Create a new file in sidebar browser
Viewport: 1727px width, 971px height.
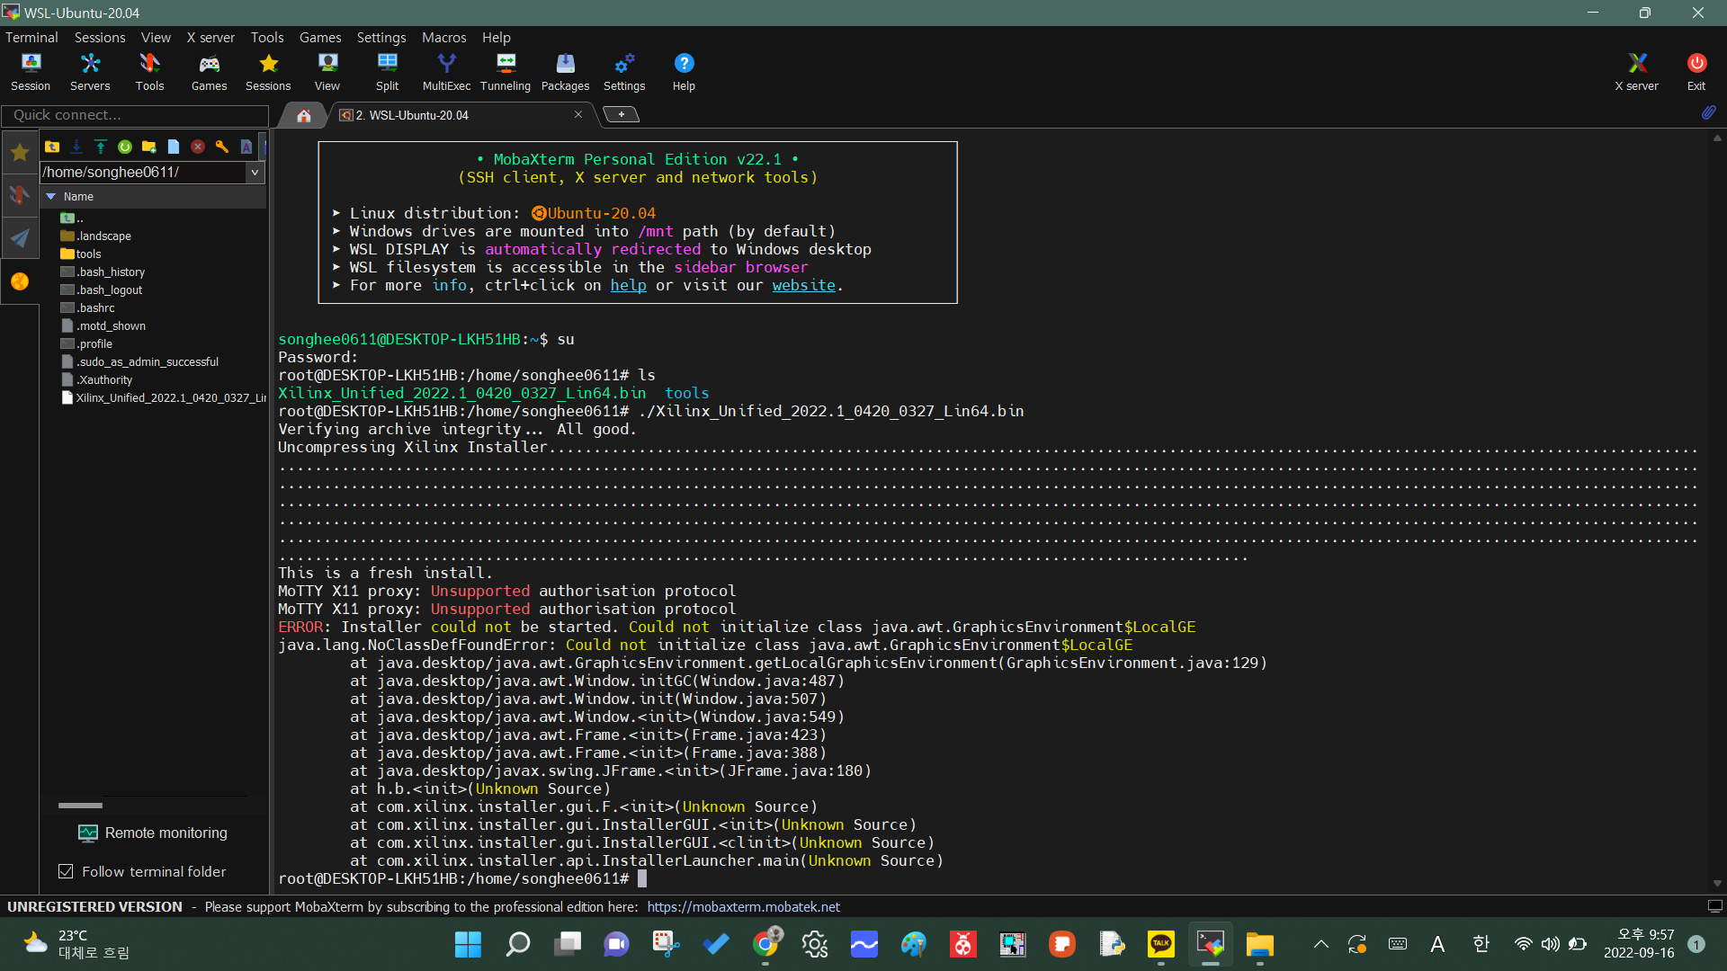[x=174, y=147]
